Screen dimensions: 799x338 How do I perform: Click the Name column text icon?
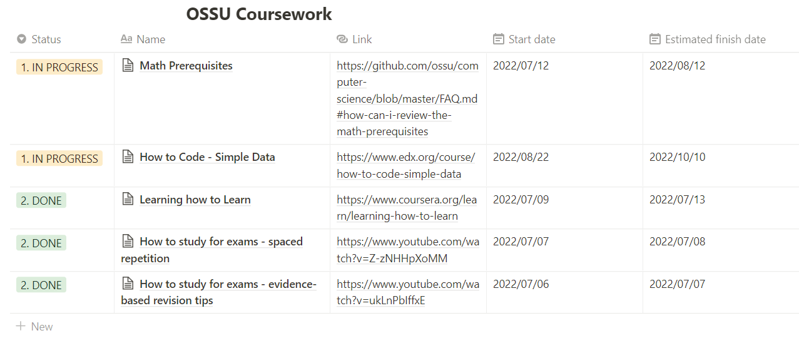click(126, 39)
